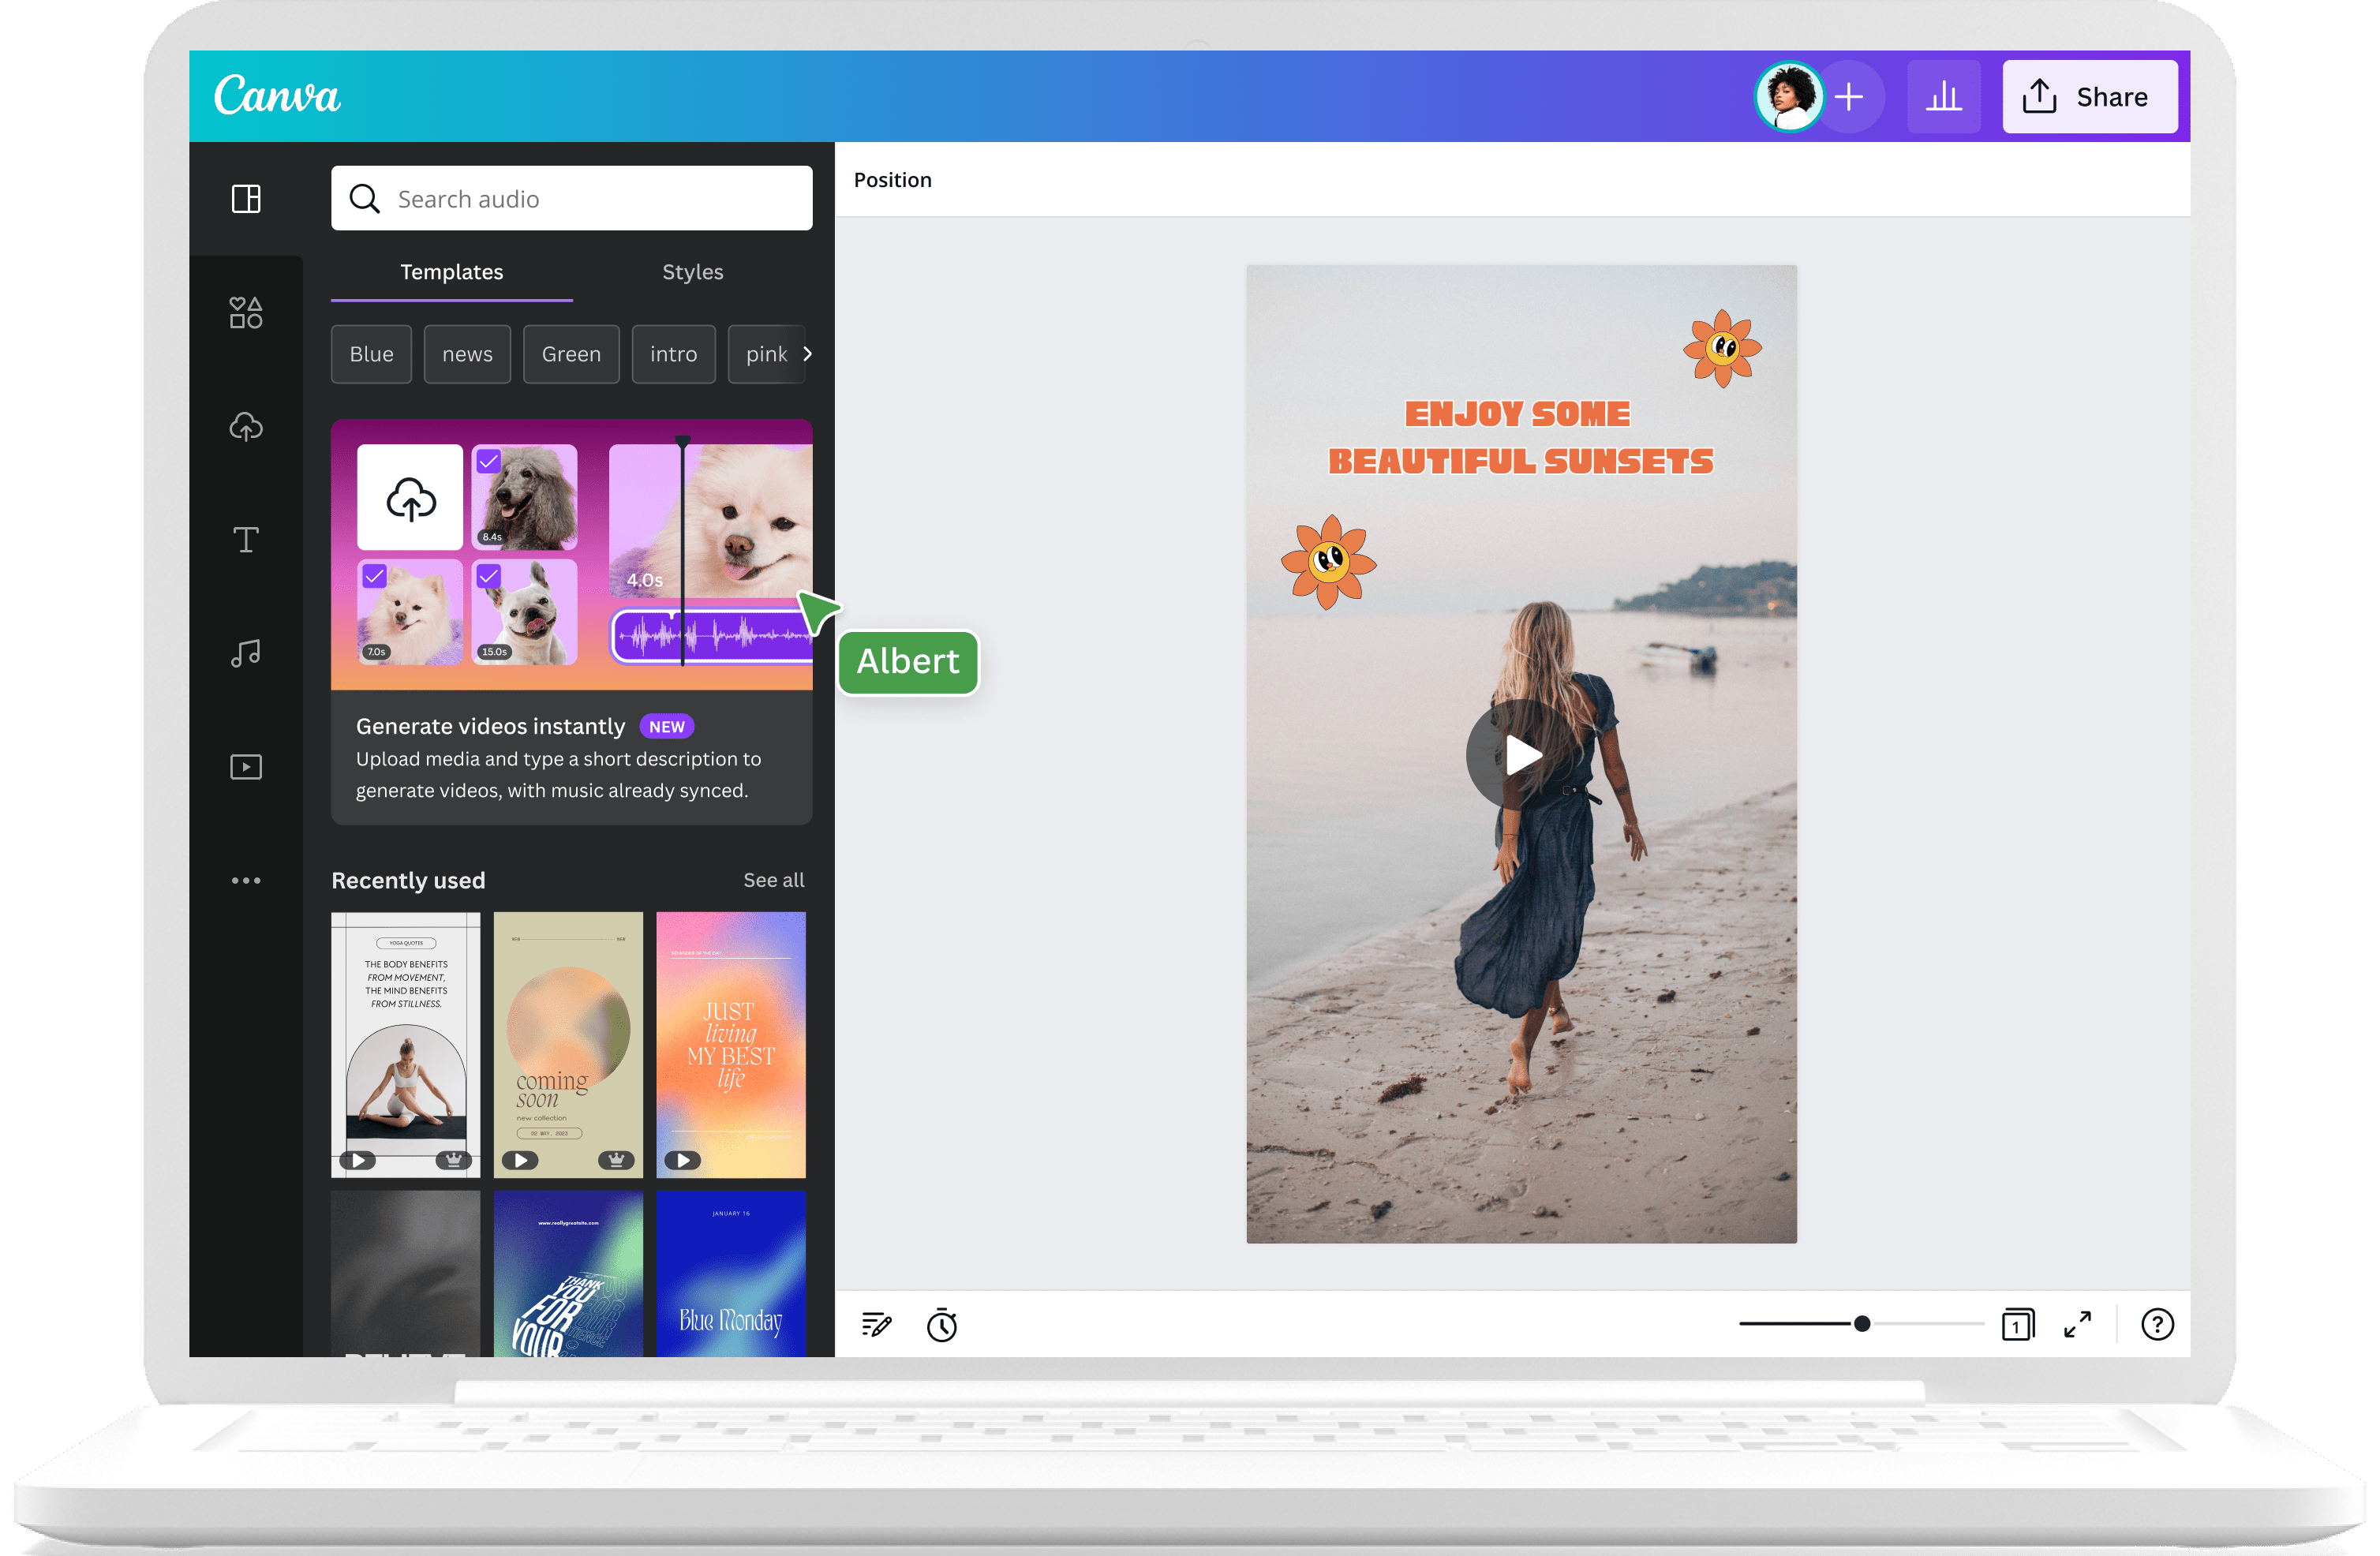Open the Notes editor at bottom left
The image size is (2380, 1556).
pyautogui.click(x=874, y=1324)
